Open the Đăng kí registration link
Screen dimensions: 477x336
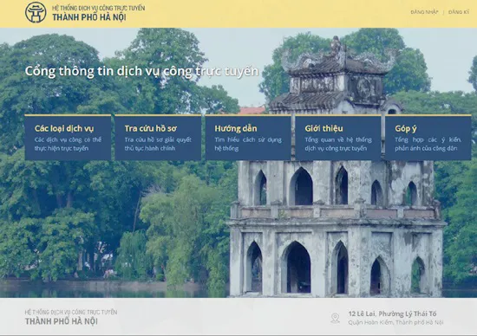pos(459,12)
